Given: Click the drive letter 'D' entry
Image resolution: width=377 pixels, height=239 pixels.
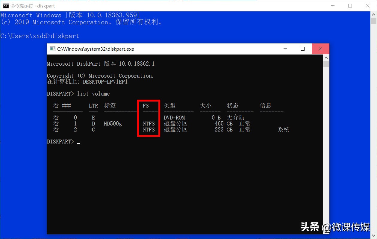Looking at the screenshot, I should pyautogui.click(x=93, y=124).
